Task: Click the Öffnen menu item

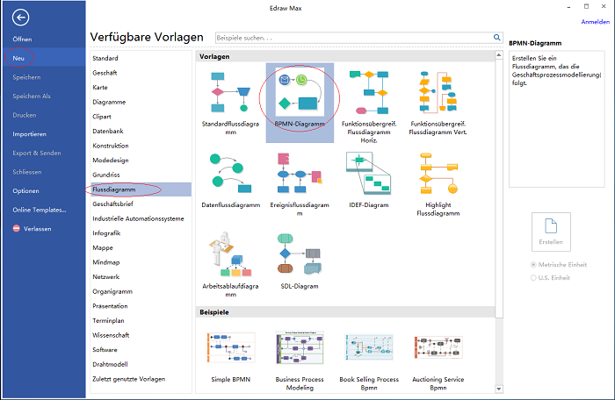Action: pos(22,39)
